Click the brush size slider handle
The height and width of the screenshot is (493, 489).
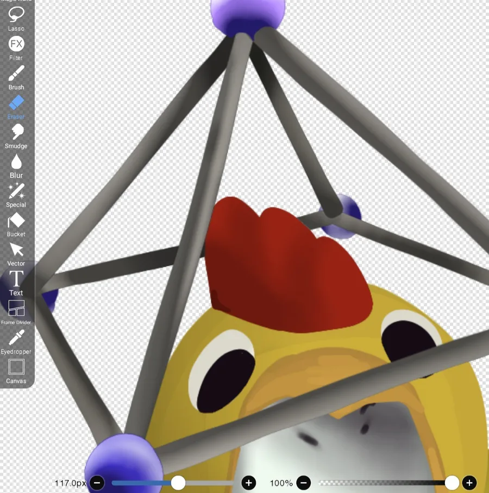click(178, 483)
